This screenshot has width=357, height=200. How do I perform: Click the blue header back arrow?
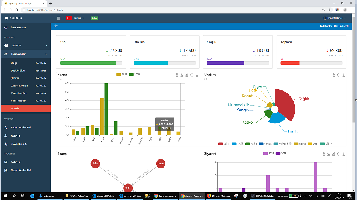coord(56,26)
